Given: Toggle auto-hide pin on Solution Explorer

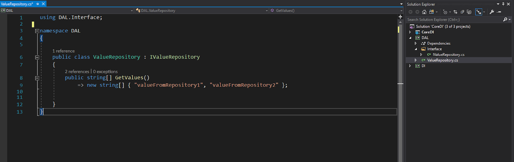Looking at the screenshot, I should click(x=503, y=4).
